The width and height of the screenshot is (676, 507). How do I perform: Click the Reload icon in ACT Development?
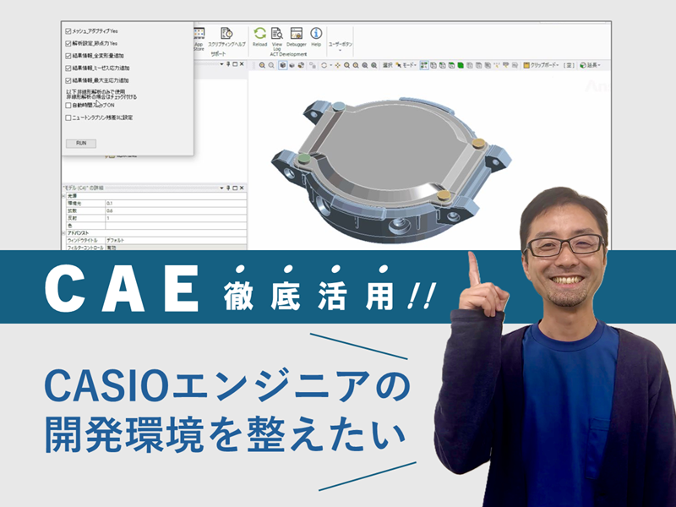point(260,34)
